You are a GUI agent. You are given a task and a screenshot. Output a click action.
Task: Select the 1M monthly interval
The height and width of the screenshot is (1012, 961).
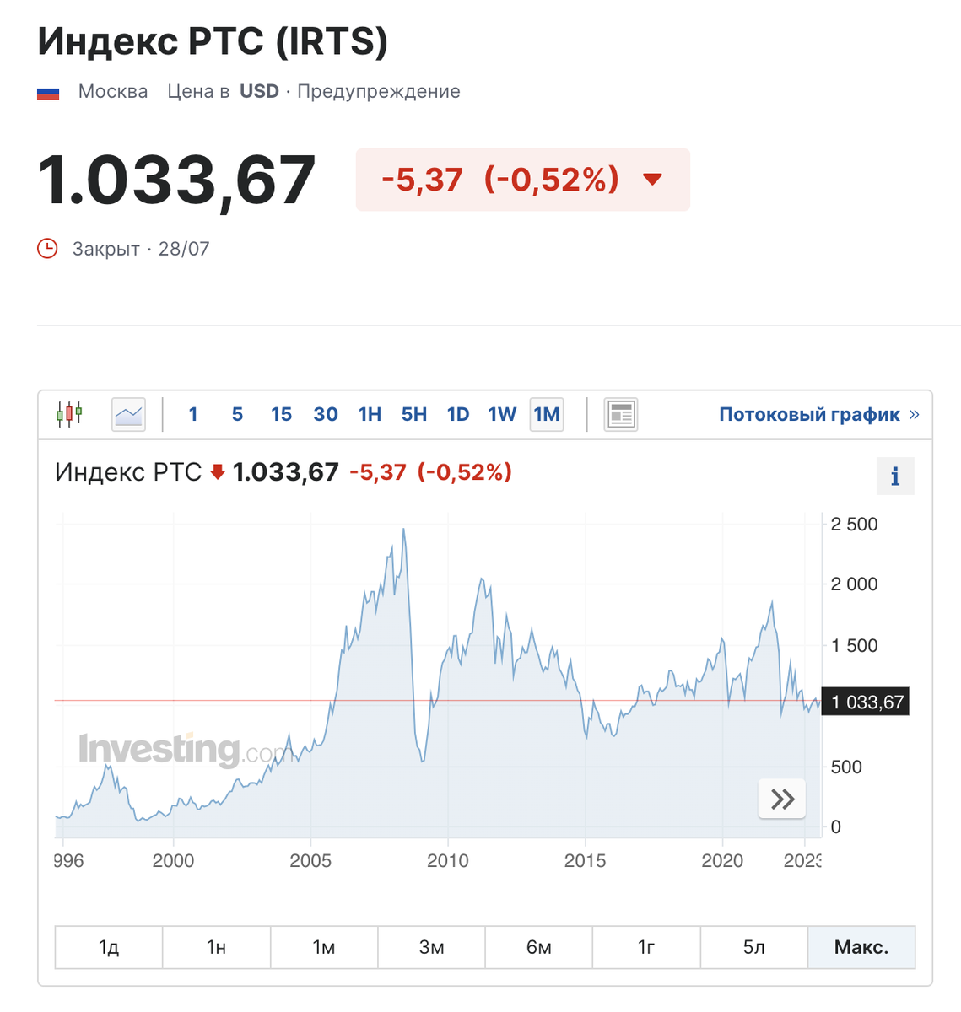tap(547, 414)
